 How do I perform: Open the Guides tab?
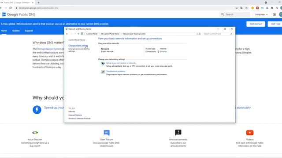coord(16,31)
